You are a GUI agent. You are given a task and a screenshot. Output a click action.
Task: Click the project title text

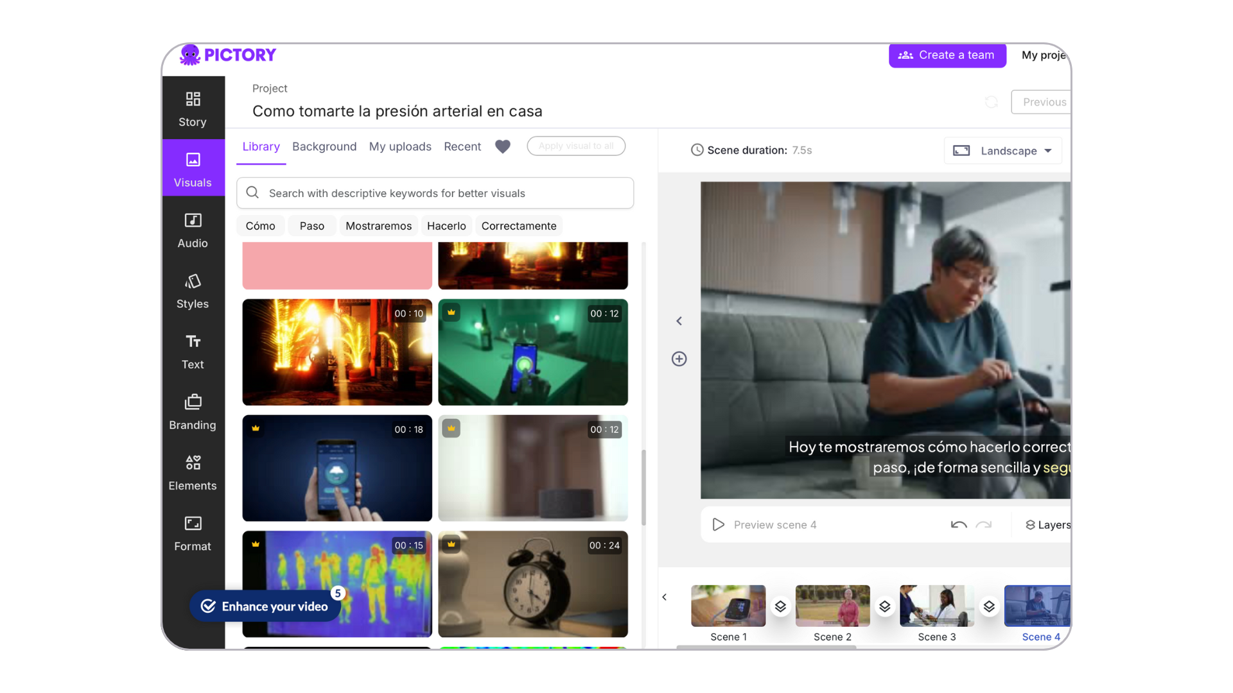[x=398, y=111]
